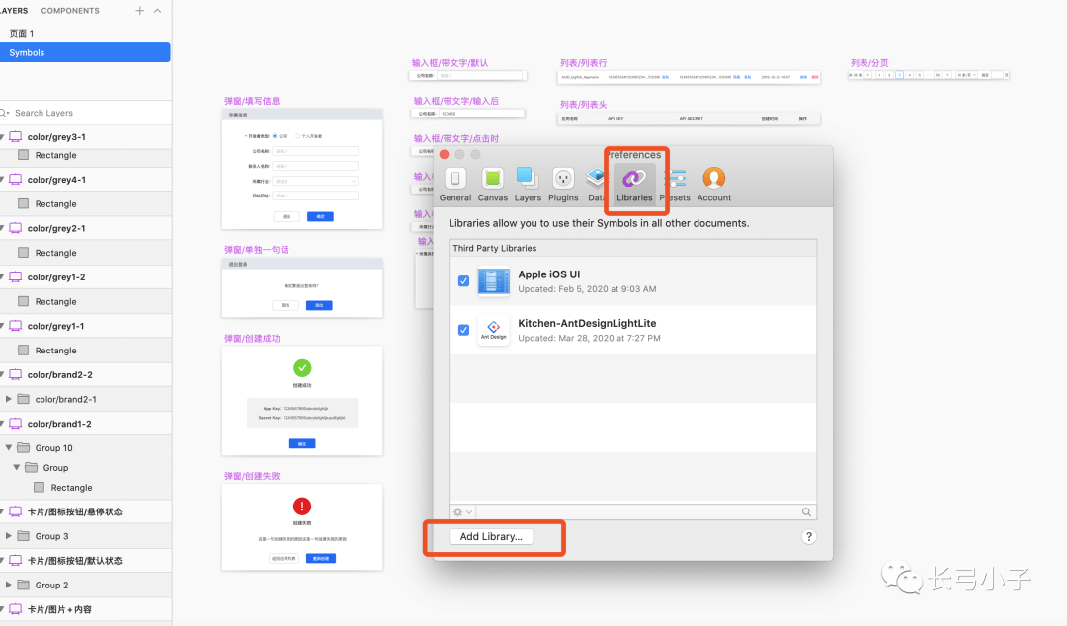
Task: Select the 弹窗/填写信息 artboard title
Action: click(252, 101)
